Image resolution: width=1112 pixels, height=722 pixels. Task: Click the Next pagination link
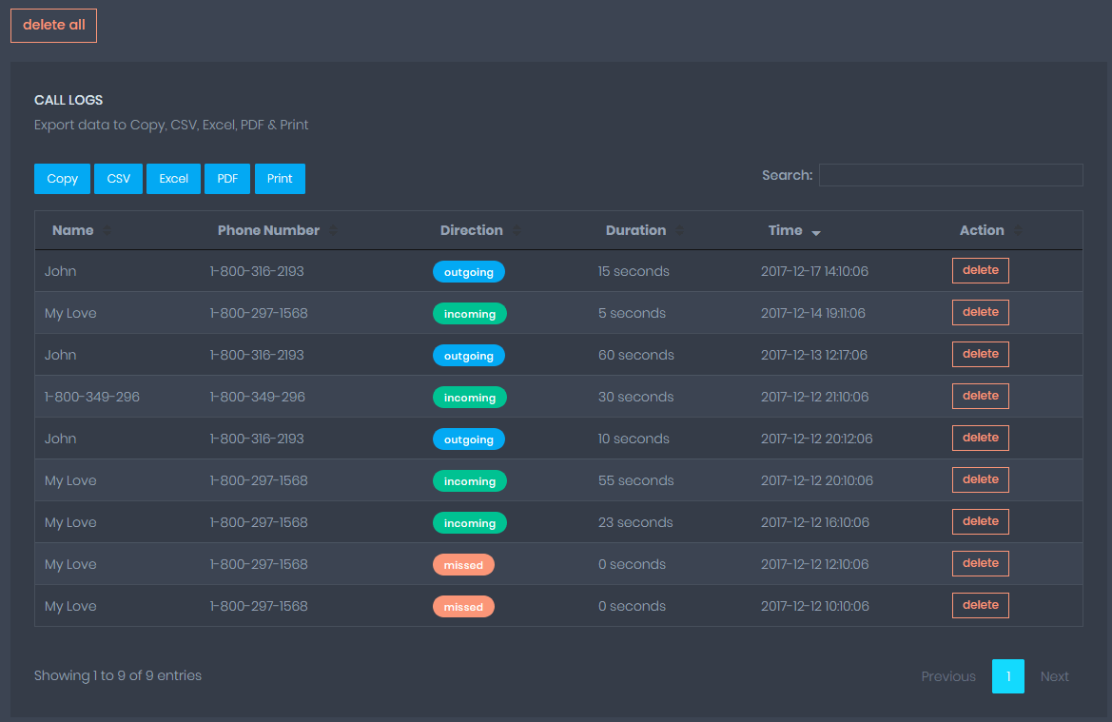point(1054,676)
